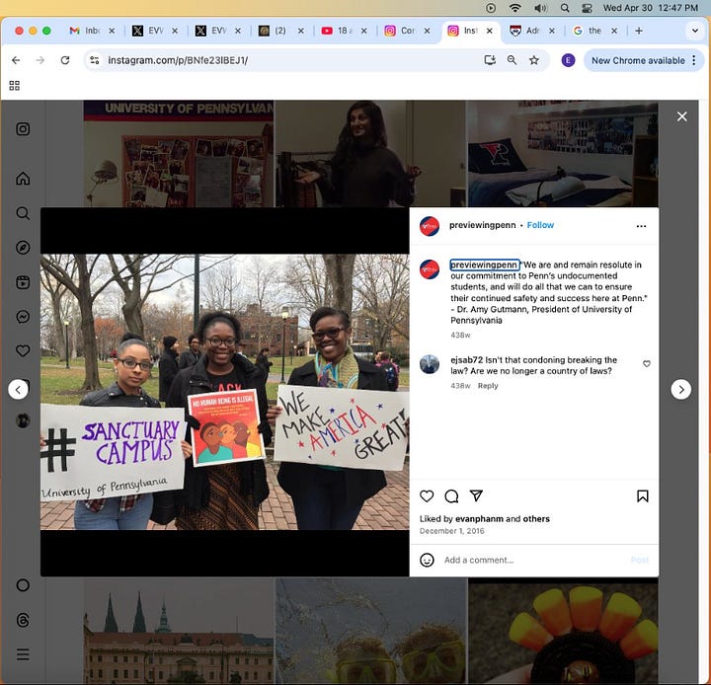Open Chrome apps grid in bookmarks bar
The height and width of the screenshot is (685, 711).
(14, 86)
